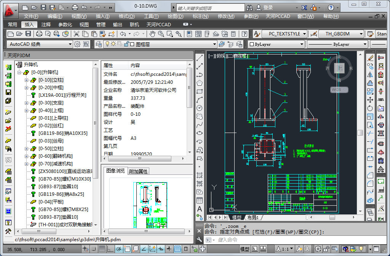The width and height of the screenshot is (390, 256).
Task: Toggle polar tracking in status bar
Action: [x=119, y=249]
